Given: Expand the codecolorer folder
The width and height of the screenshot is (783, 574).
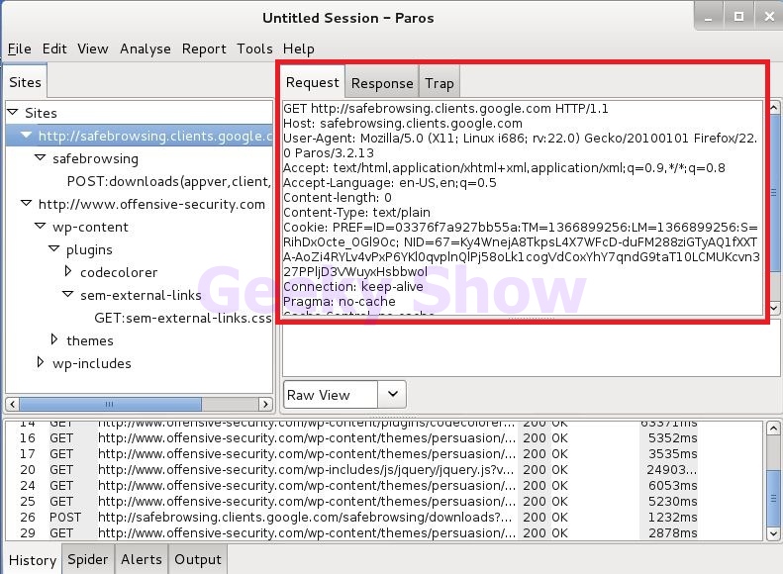Looking at the screenshot, I should click(68, 271).
